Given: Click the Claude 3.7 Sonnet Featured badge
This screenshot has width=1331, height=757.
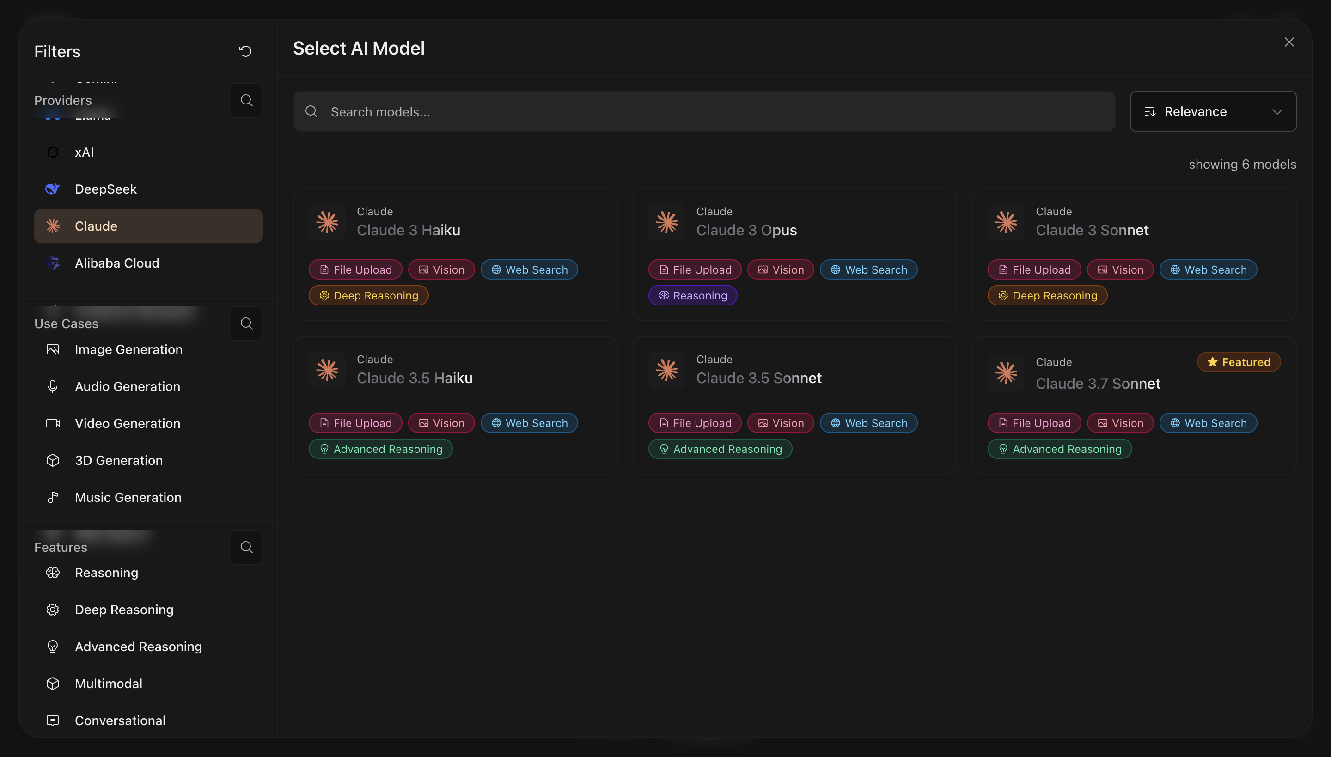Looking at the screenshot, I should [x=1239, y=362].
